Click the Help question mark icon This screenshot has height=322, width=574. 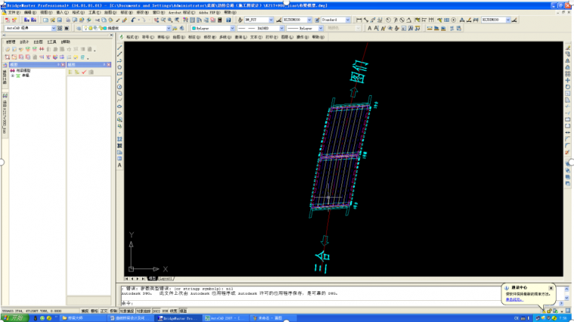229,20
